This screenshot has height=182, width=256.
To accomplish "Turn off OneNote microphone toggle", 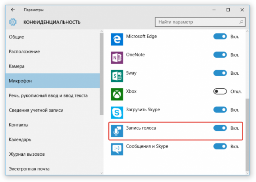I will click(x=220, y=55).
